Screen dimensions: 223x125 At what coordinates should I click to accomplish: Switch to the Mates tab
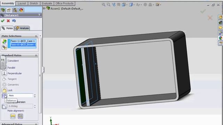tap(7, 28)
